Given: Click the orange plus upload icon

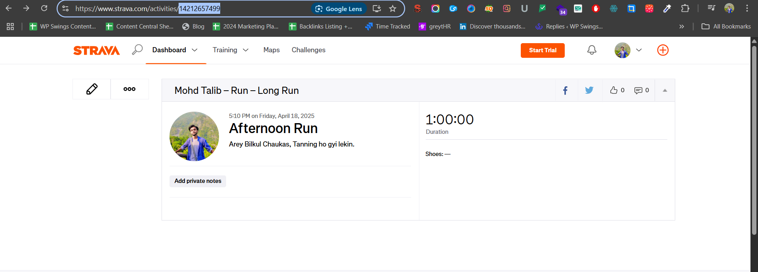Looking at the screenshot, I should coord(663,50).
